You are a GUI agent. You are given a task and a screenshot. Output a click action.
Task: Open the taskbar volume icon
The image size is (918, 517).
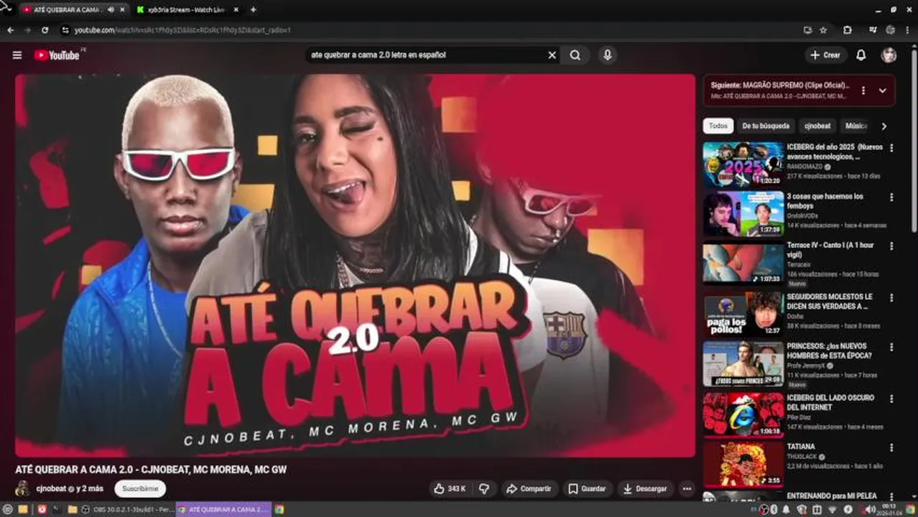point(870,509)
